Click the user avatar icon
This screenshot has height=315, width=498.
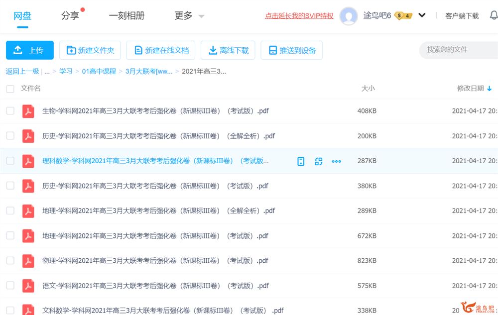click(349, 16)
